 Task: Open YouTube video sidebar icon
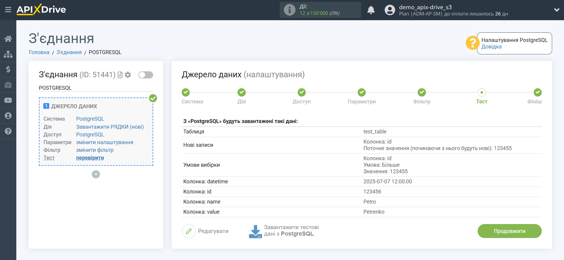tap(8, 100)
